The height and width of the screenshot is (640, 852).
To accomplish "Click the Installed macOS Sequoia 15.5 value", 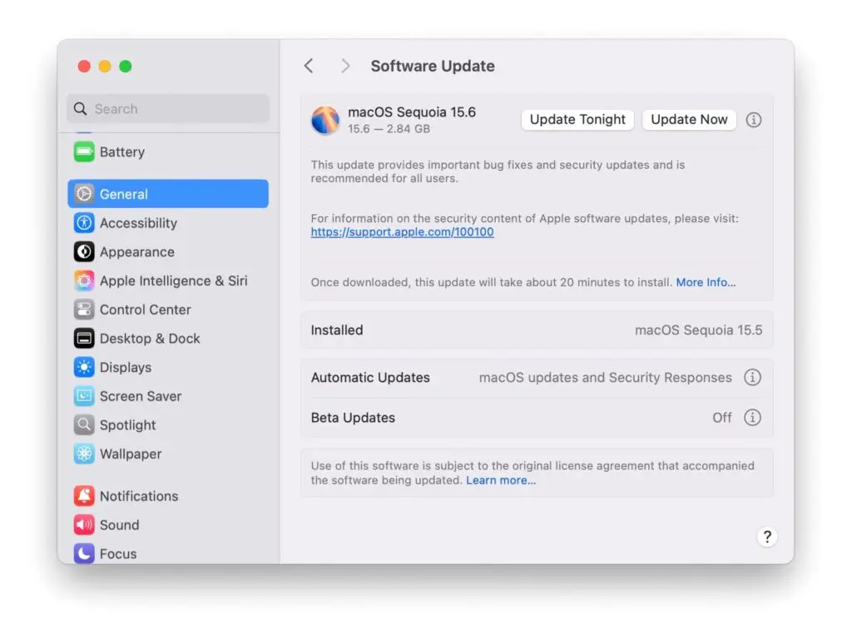I will [699, 330].
